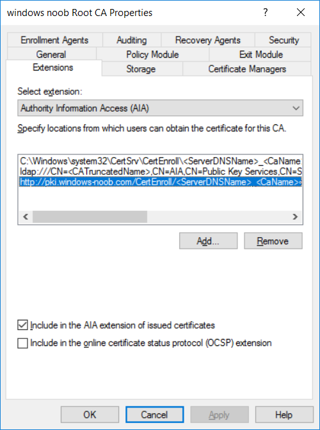Viewport: 320px width, 430px height.
Task: Open the Policy Module tab
Action: pos(152,54)
